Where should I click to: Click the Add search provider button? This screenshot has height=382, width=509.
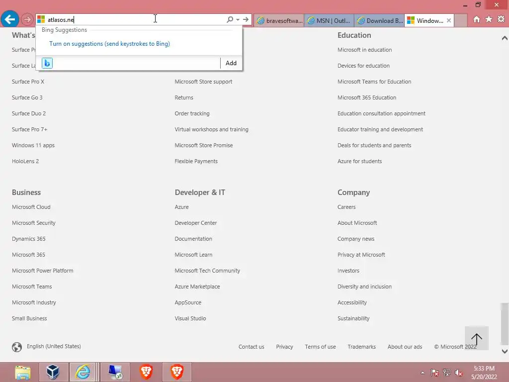pos(231,63)
